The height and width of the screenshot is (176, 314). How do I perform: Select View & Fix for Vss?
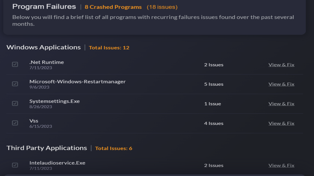click(281, 123)
